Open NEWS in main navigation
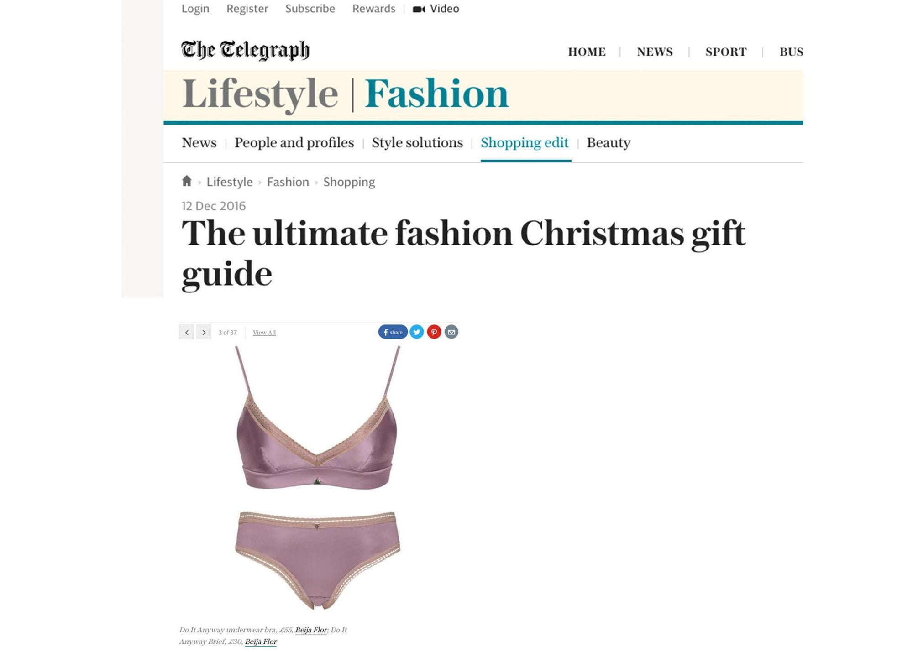 coord(655,52)
